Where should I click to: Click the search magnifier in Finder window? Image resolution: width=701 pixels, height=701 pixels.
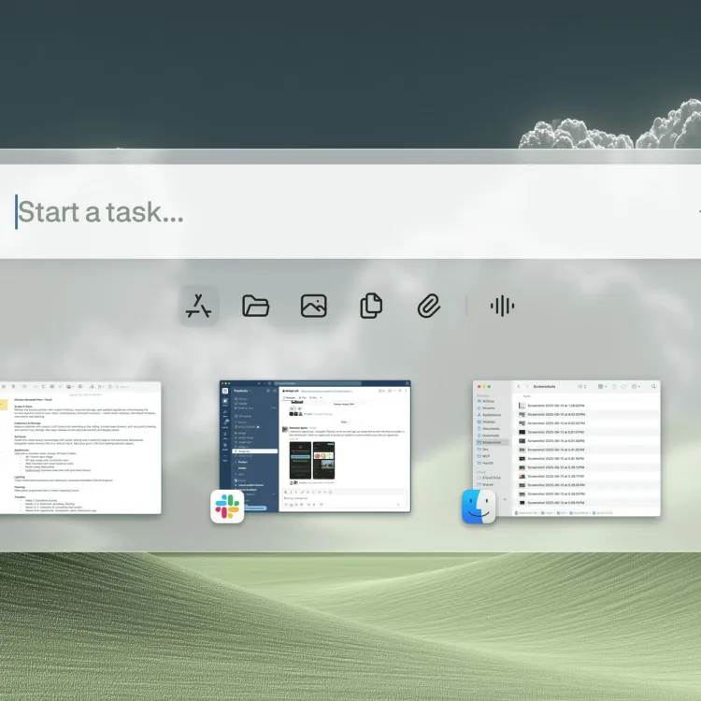(653, 386)
